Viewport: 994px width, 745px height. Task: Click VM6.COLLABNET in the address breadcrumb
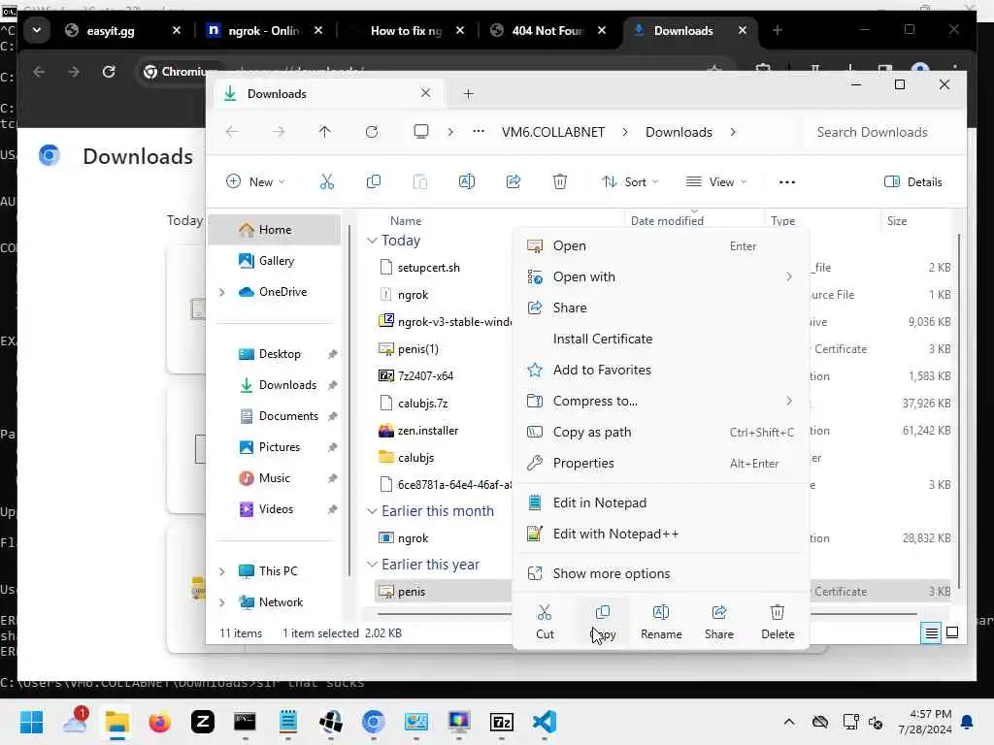[552, 132]
